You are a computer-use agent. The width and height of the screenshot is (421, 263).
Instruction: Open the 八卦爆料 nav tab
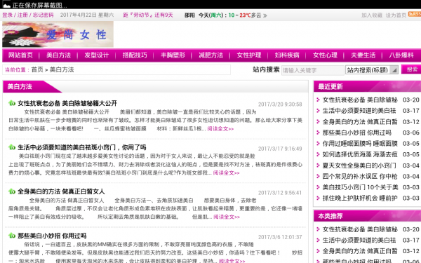pyautogui.click(x=401, y=55)
